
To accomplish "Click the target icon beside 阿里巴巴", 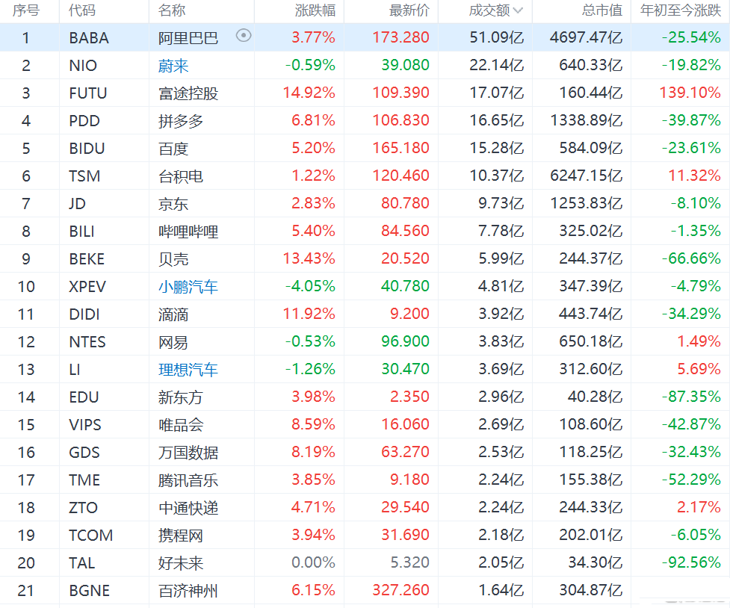I will tap(244, 36).
